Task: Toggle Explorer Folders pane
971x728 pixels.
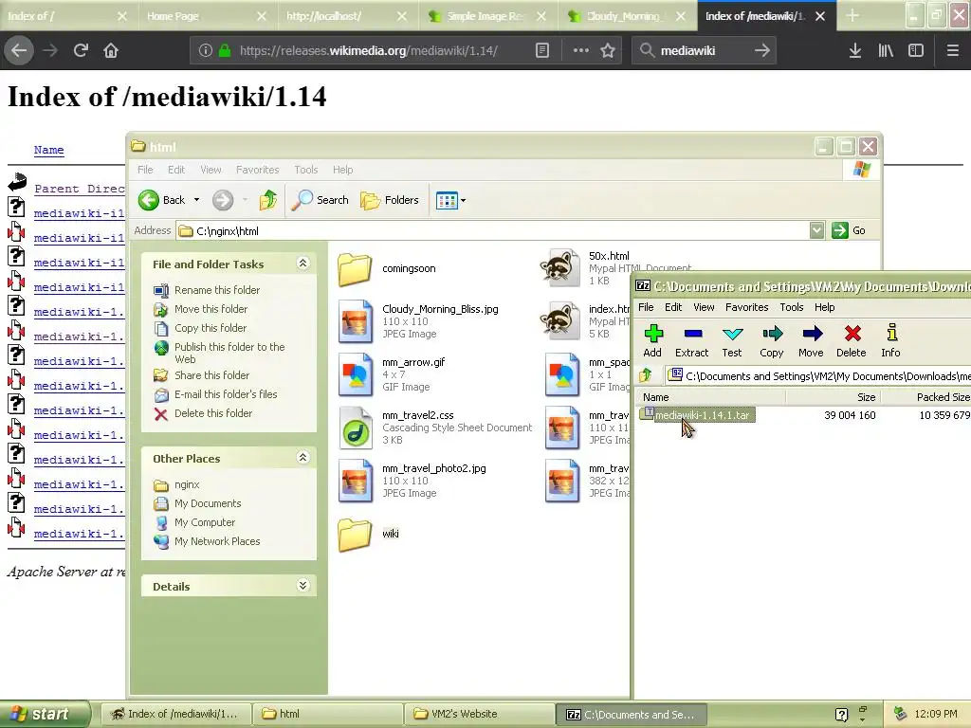Action: click(390, 200)
